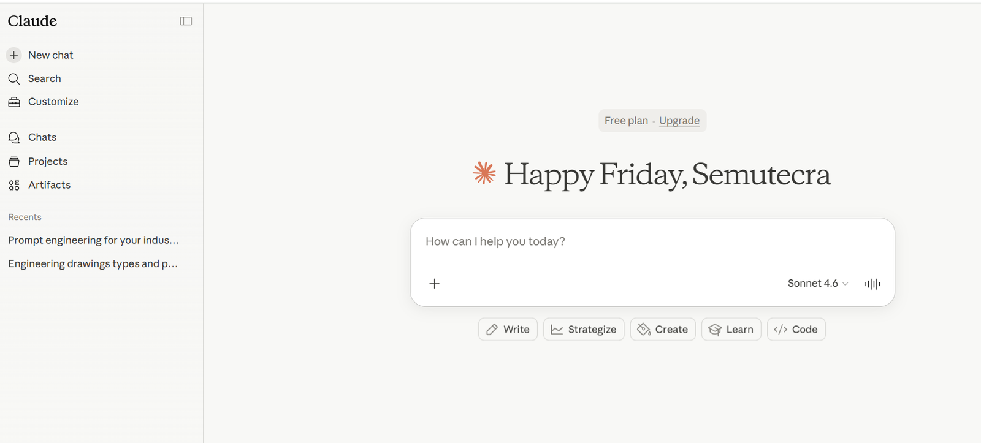Open recent chat 'Prompt engineering for your indus...'
Image resolution: width=981 pixels, height=443 pixels.
[x=93, y=240]
